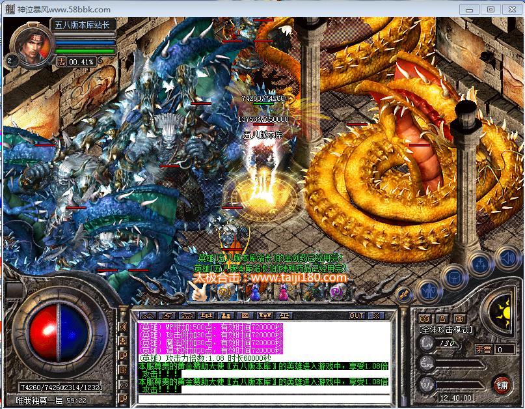This screenshot has width=525, height=409.
Task: Click the person icon above attack mode
Action: (x=442, y=318)
